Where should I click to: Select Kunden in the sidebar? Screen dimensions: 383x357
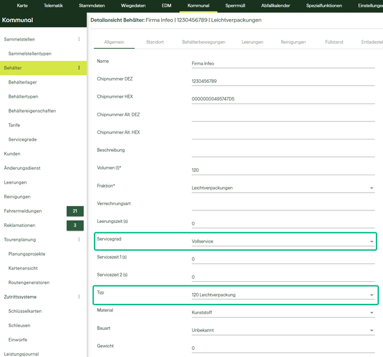pyautogui.click(x=12, y=154)
